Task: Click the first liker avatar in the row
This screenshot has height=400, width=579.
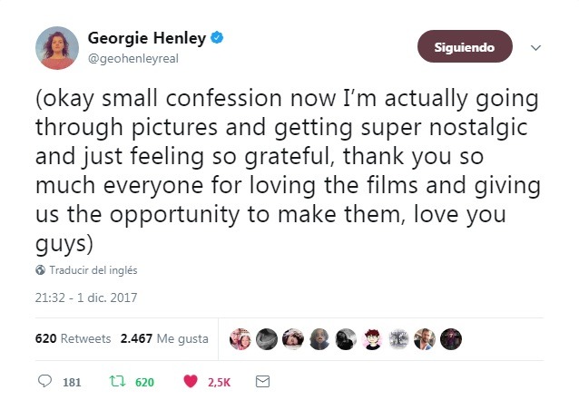Action: click(240, 338)
